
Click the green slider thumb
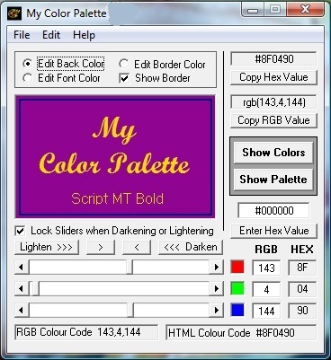35,289
